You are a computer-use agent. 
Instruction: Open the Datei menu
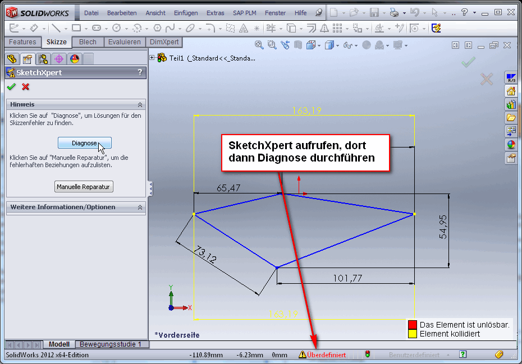coord(91,13)
